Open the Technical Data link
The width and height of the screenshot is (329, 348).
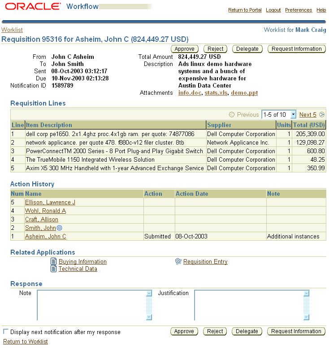(78, 269)
